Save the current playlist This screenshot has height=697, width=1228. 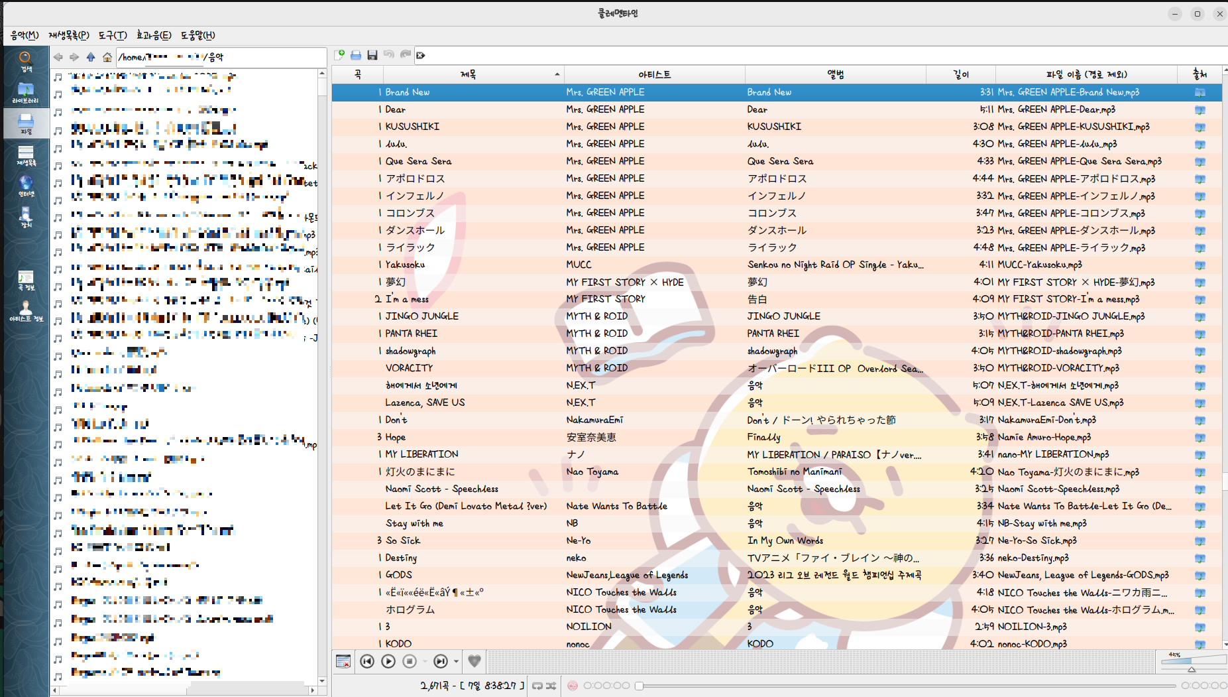(372, 55)
